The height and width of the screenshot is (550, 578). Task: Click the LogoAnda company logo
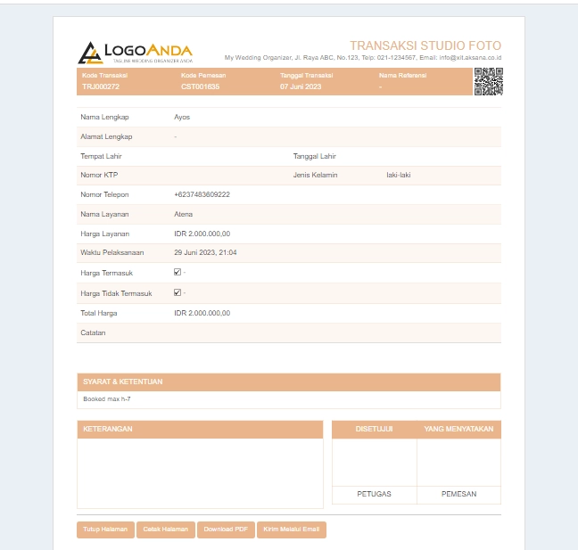click(x=135, y=53)
